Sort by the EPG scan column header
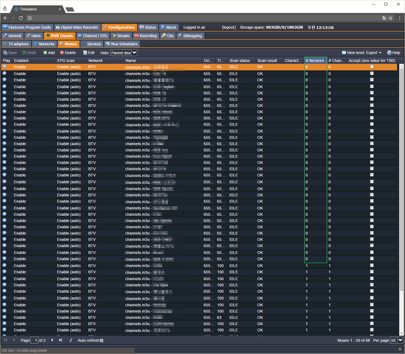 pyautogui.click(x=71, y=60)
